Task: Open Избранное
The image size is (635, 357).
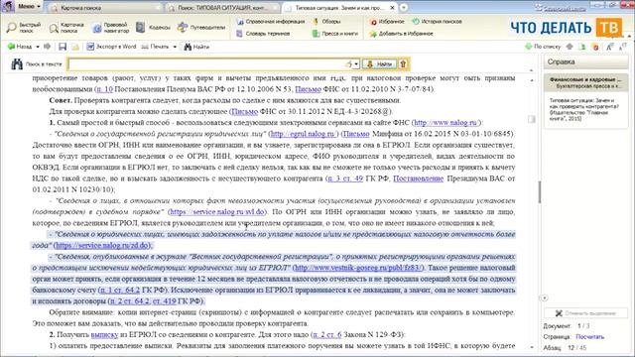Action: point(387,22)
